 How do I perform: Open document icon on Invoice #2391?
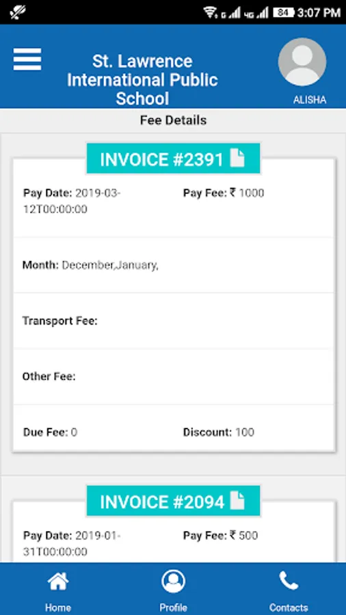tap(237, 158)
